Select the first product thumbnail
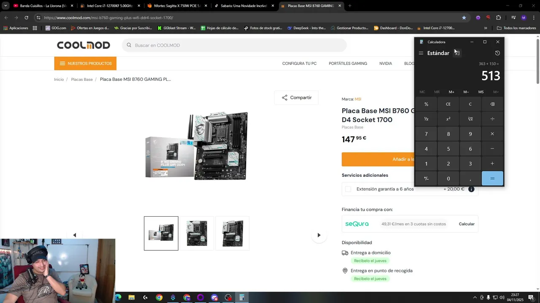This screenshot has height=303, width=540. coord(161,233)
